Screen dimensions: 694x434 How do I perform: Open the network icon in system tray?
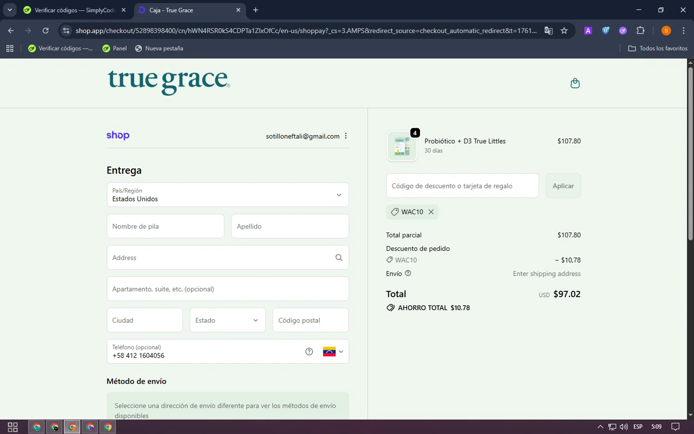tap(612, 427)
